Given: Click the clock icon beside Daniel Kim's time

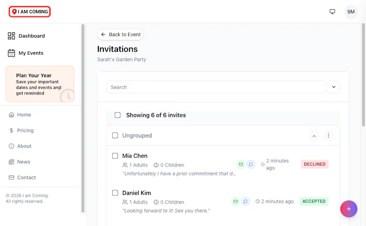Looking at the screenshot, I should point(258,201).
